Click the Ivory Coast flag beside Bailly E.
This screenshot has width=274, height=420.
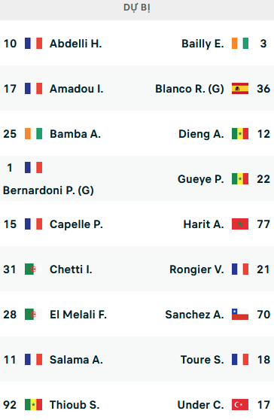240,44
